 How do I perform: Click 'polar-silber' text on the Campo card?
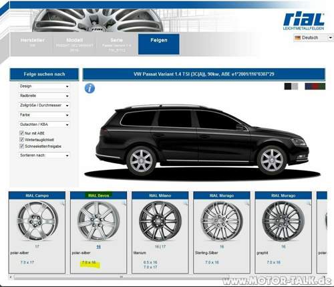[x=19, y=253]
